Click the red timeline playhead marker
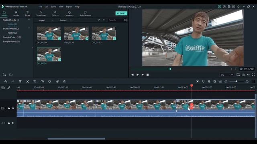Image resolution: width=257 pixels, height=144 pixels. click(x=192, y=86)
